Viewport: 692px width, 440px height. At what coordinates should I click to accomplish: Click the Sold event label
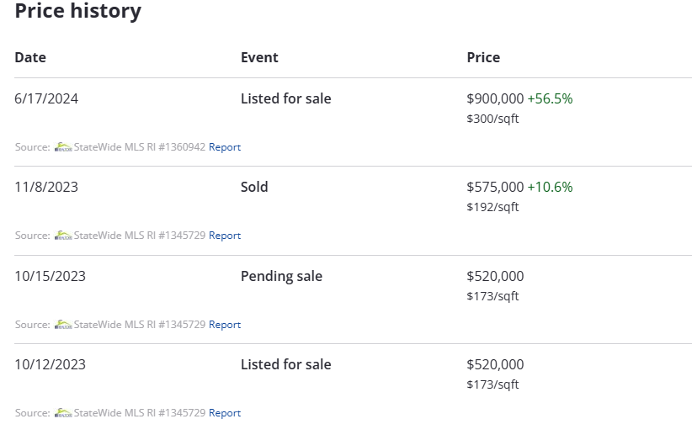click(254, 187)
